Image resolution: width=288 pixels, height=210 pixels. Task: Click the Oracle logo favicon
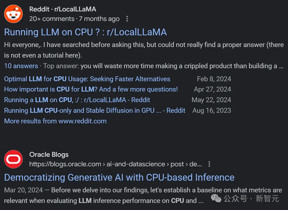click(14, 159)
